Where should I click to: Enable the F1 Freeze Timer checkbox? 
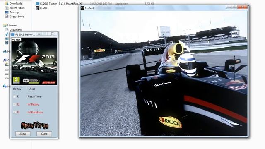(14, 96)
